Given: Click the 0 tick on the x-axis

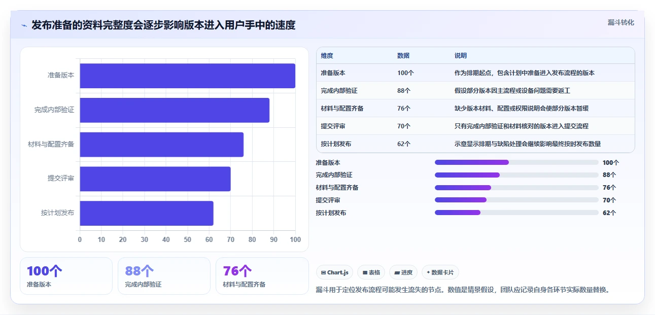Looking at the screenshot, I should [x=80, y=239].
